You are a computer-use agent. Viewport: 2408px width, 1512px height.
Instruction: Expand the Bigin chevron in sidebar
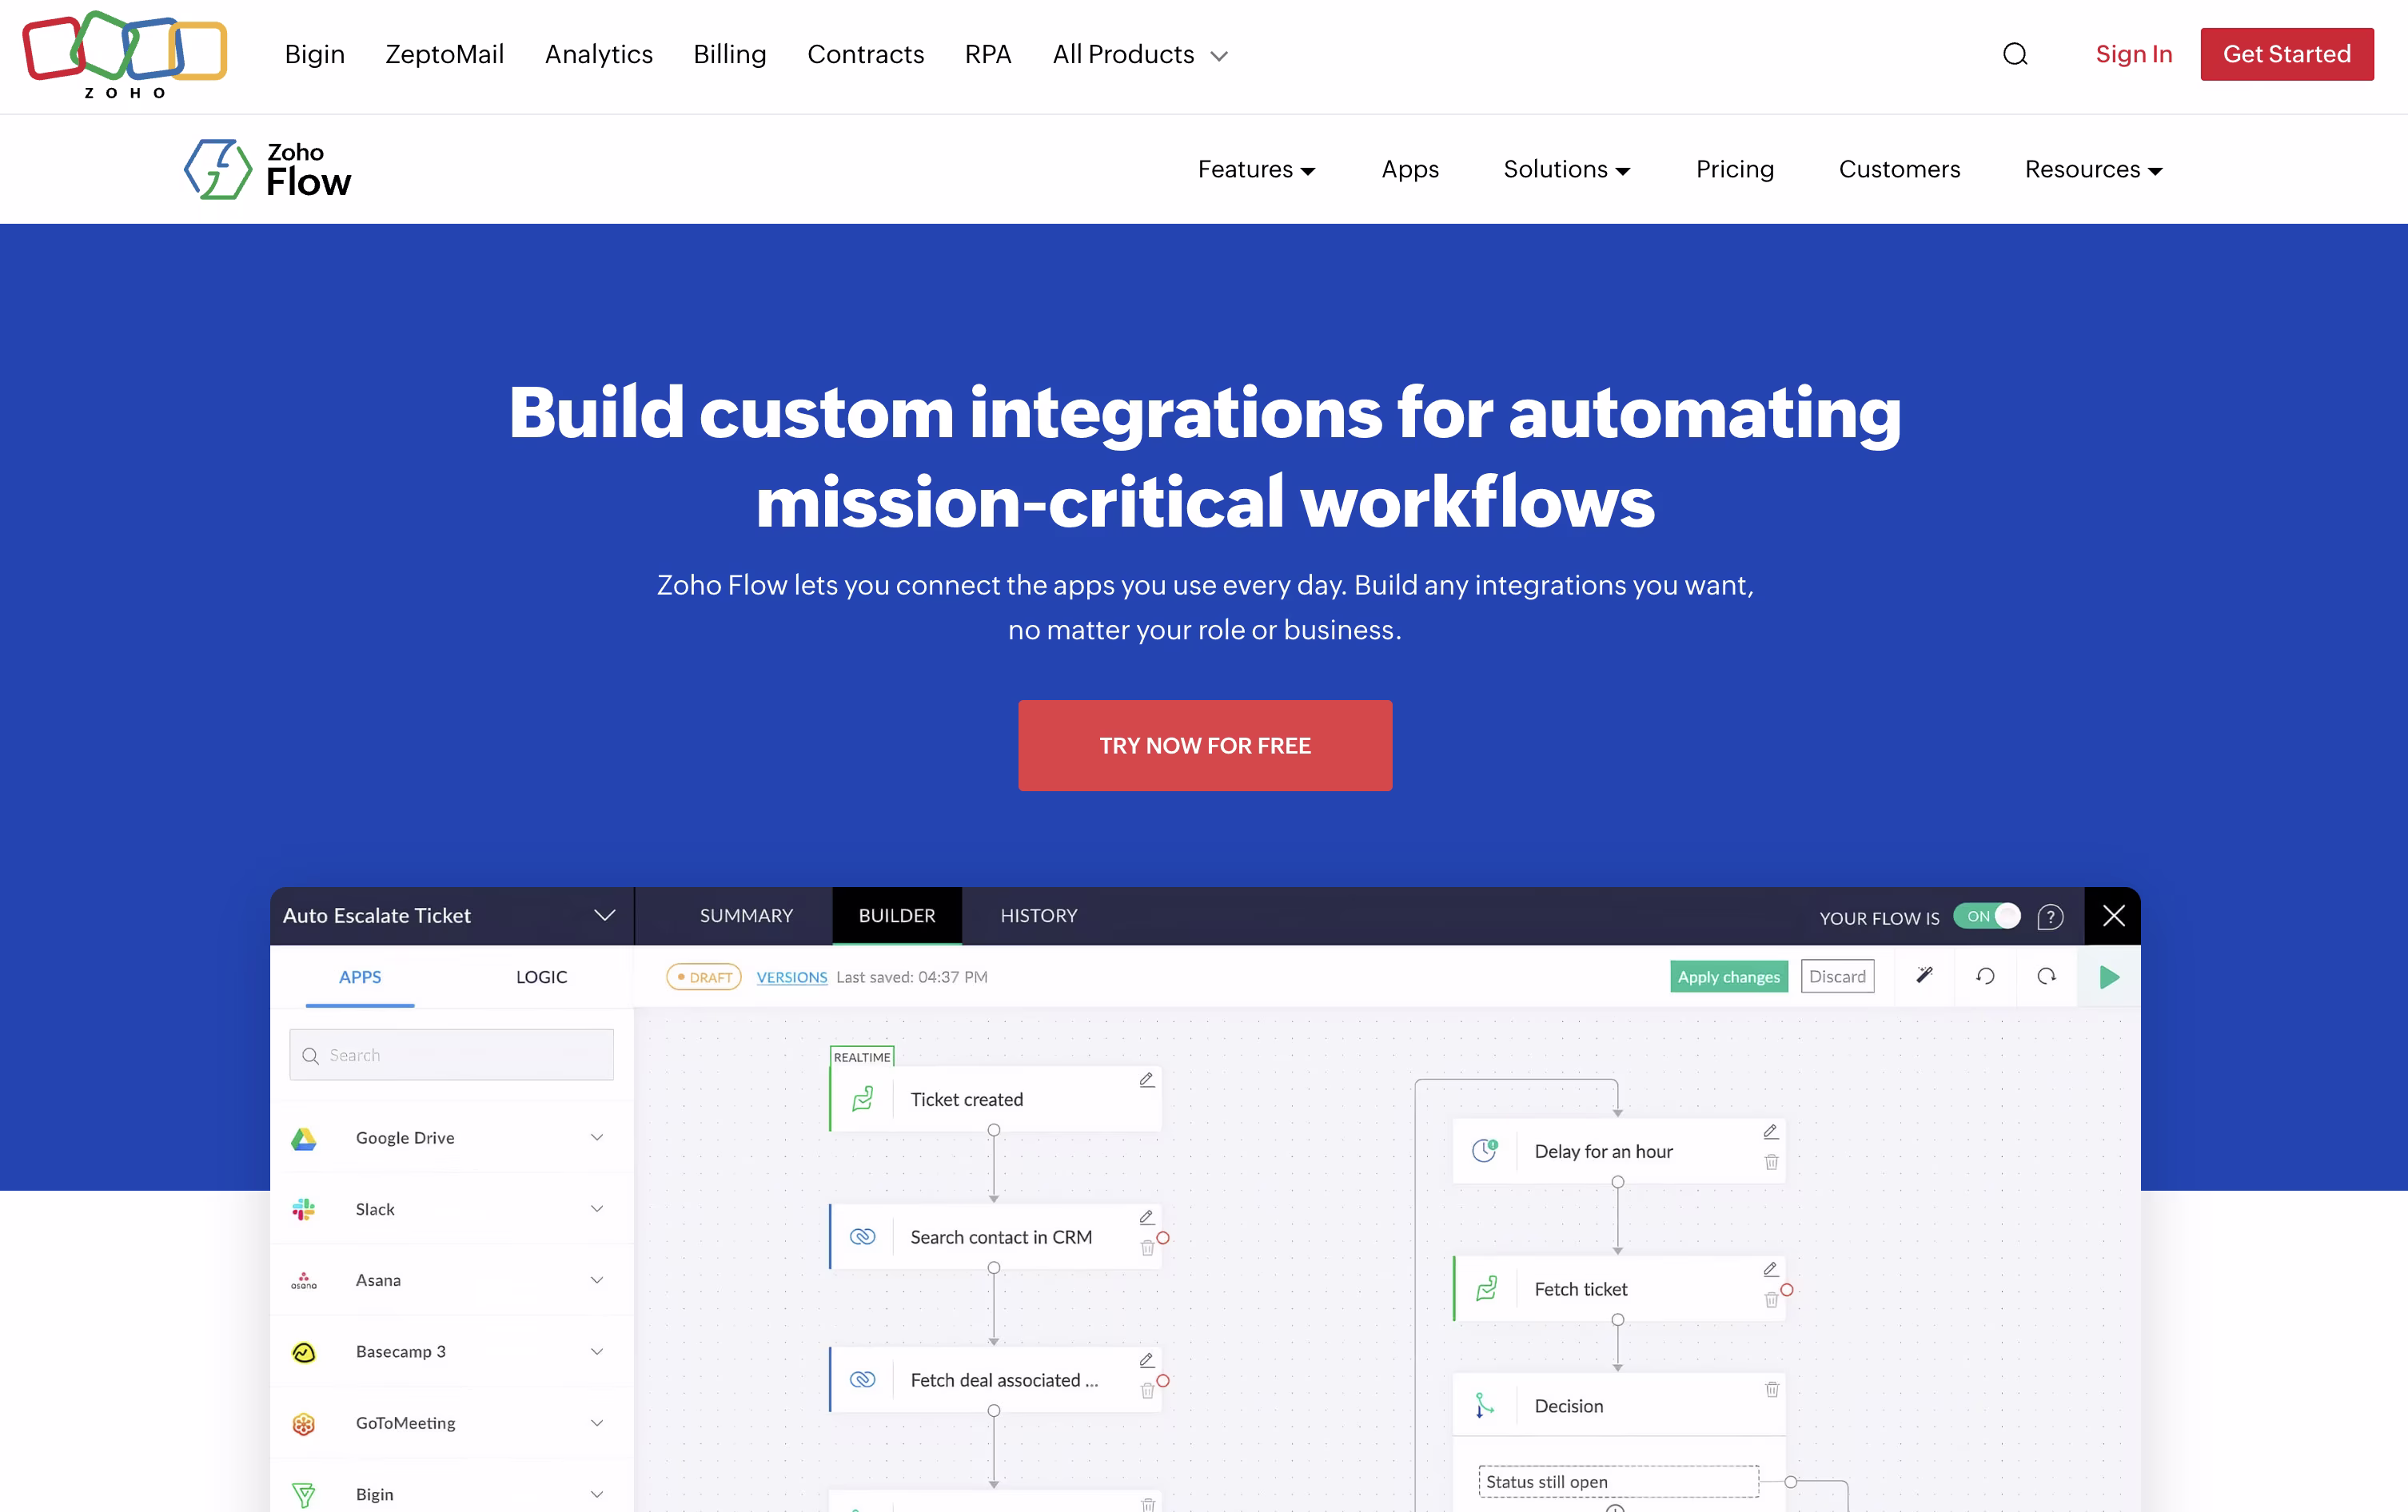(x=597, y=1495)
